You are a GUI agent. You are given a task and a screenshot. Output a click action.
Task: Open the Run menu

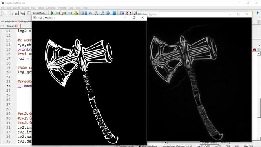(x=33, y=8)
